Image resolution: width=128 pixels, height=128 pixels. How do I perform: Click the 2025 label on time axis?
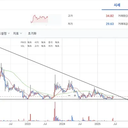tap(97, 124)
